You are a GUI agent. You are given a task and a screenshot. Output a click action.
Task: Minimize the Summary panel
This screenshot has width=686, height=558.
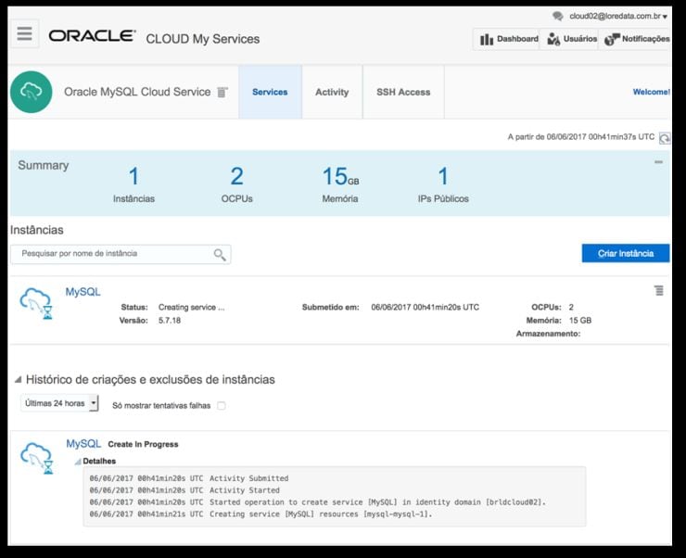click(x=658, y=162)
